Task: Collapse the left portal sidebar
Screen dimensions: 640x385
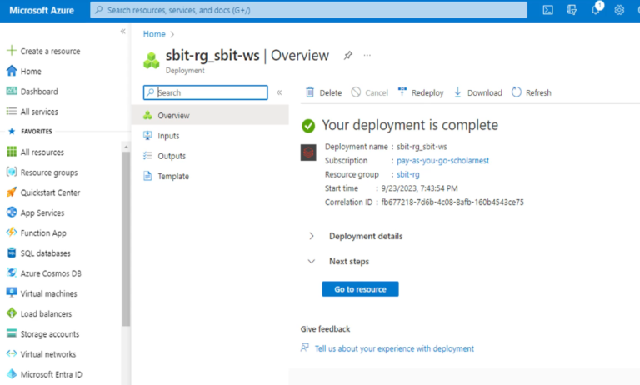Action: (123, 32)
